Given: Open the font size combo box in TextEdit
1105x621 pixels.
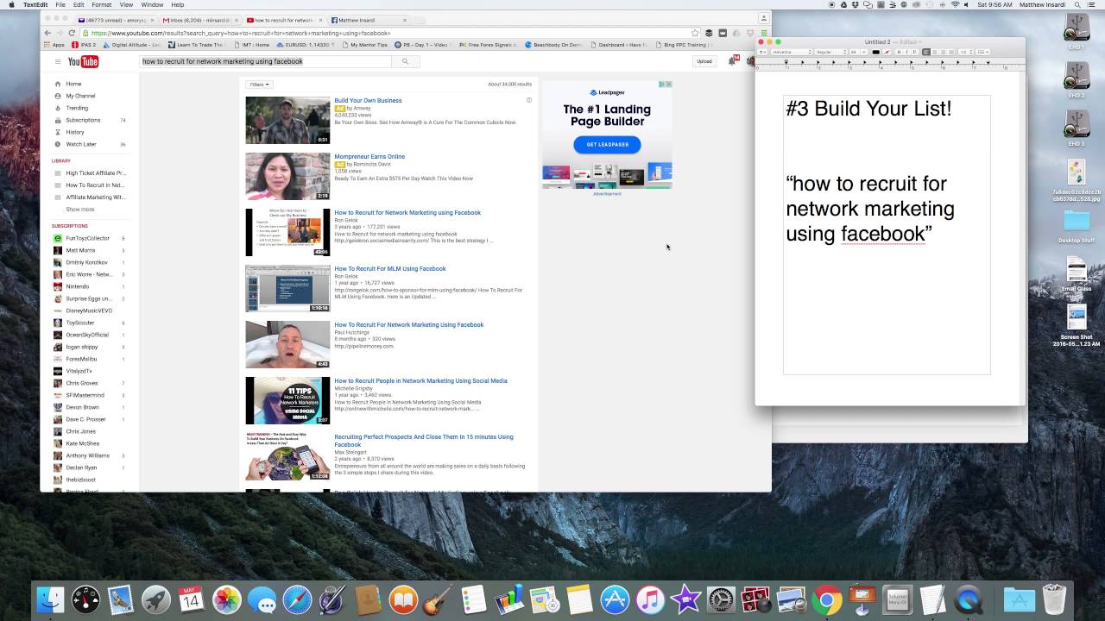Looking at the screenshot, I should click(x=858, y=52).
